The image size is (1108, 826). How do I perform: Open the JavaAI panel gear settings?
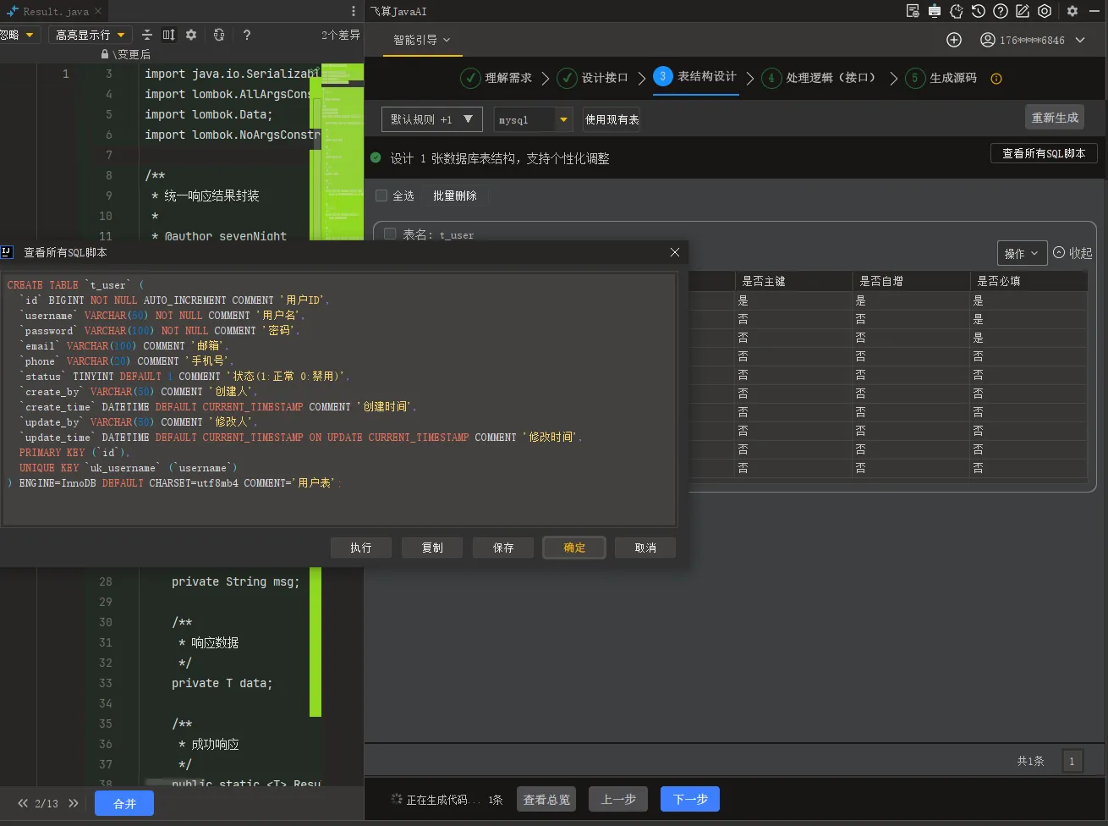tap(1072, 11)
